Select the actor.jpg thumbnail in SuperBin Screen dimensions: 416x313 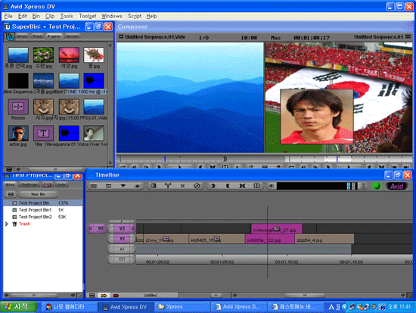tap(18, 133)
